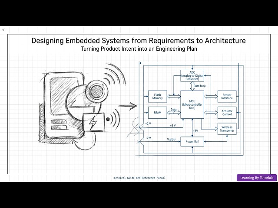Click the '+3 V' label left of MCU

click(173, 125)
